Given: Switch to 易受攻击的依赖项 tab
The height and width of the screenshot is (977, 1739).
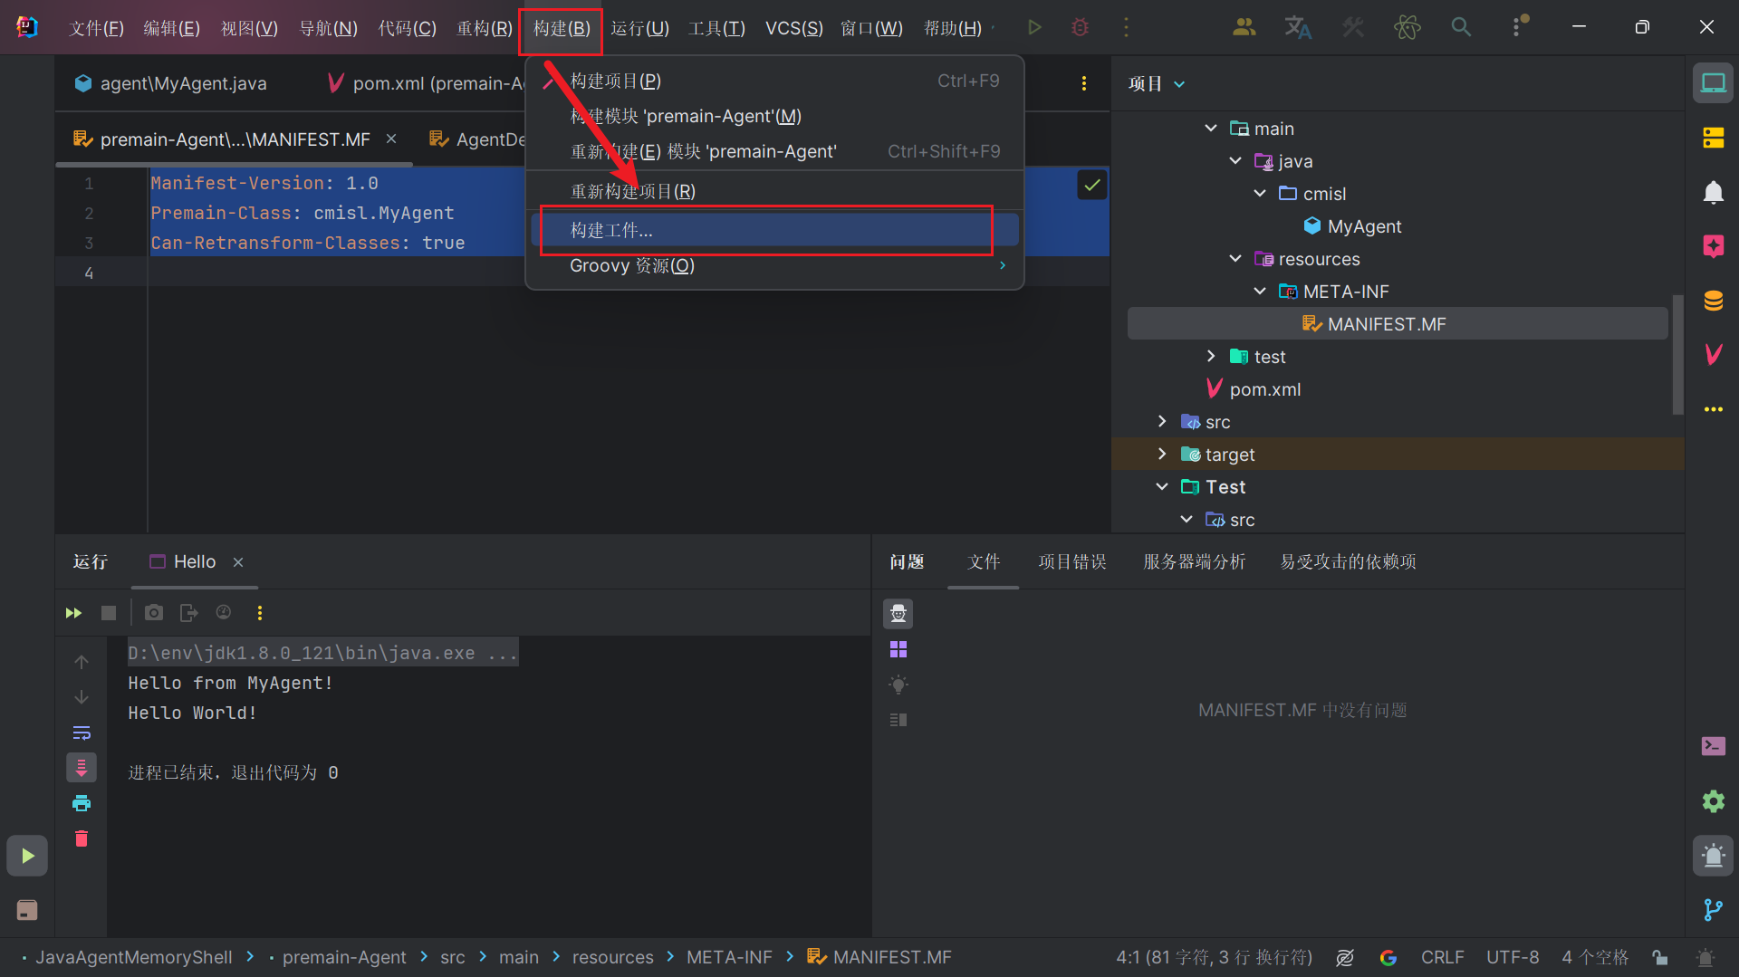Looking at the screenshot, I should [x=1348, y=561].
